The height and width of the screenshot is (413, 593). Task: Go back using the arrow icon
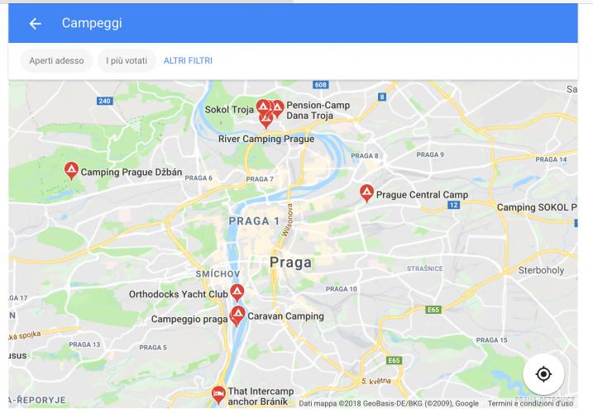[36, 23]
